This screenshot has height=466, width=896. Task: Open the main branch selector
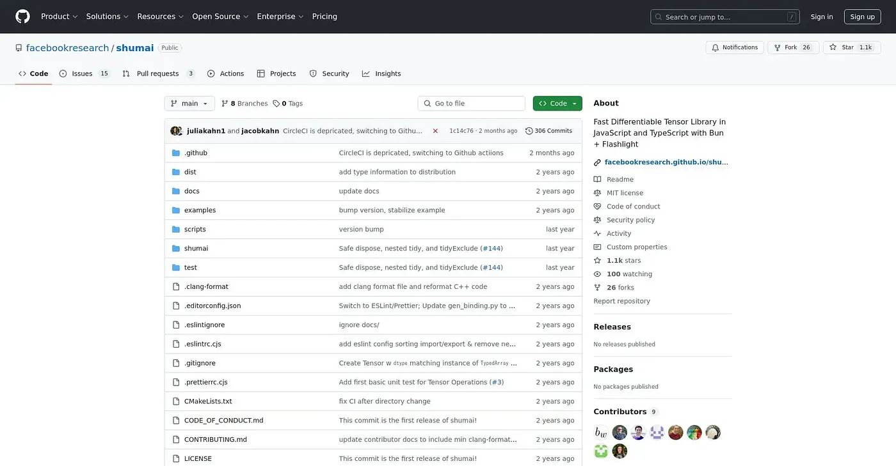(x=189, y=104)
